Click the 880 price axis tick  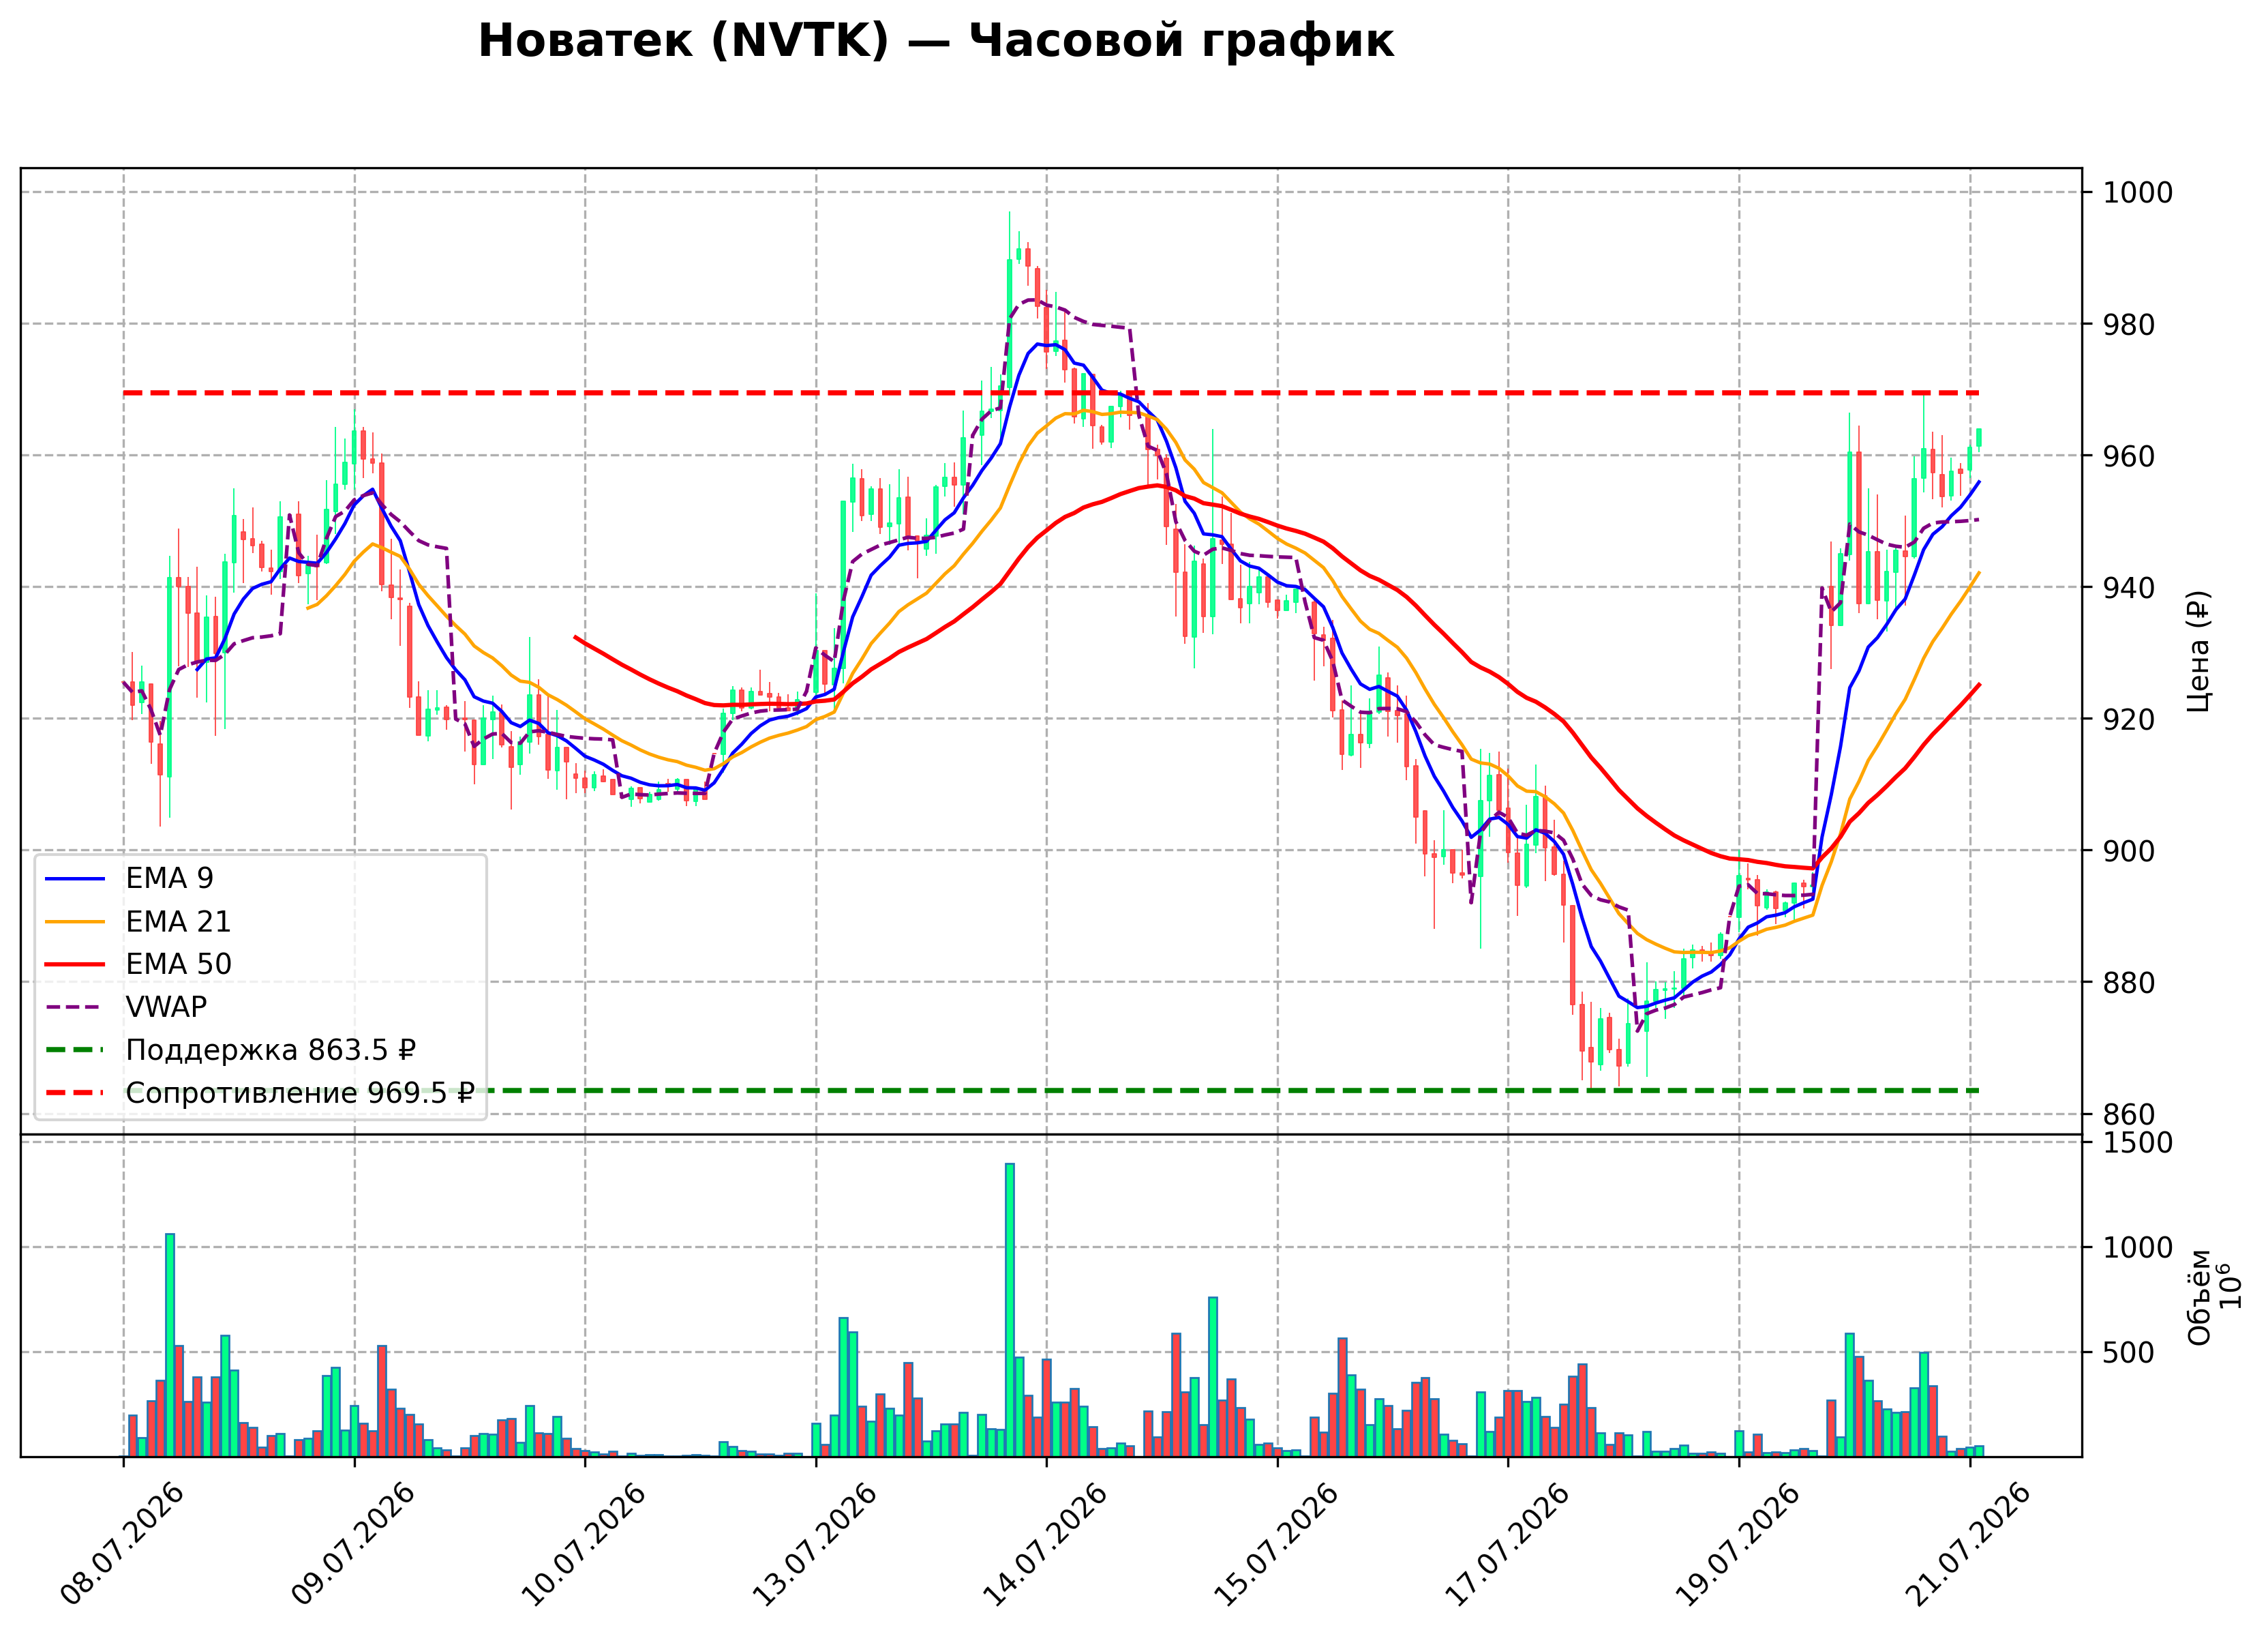2129,983
